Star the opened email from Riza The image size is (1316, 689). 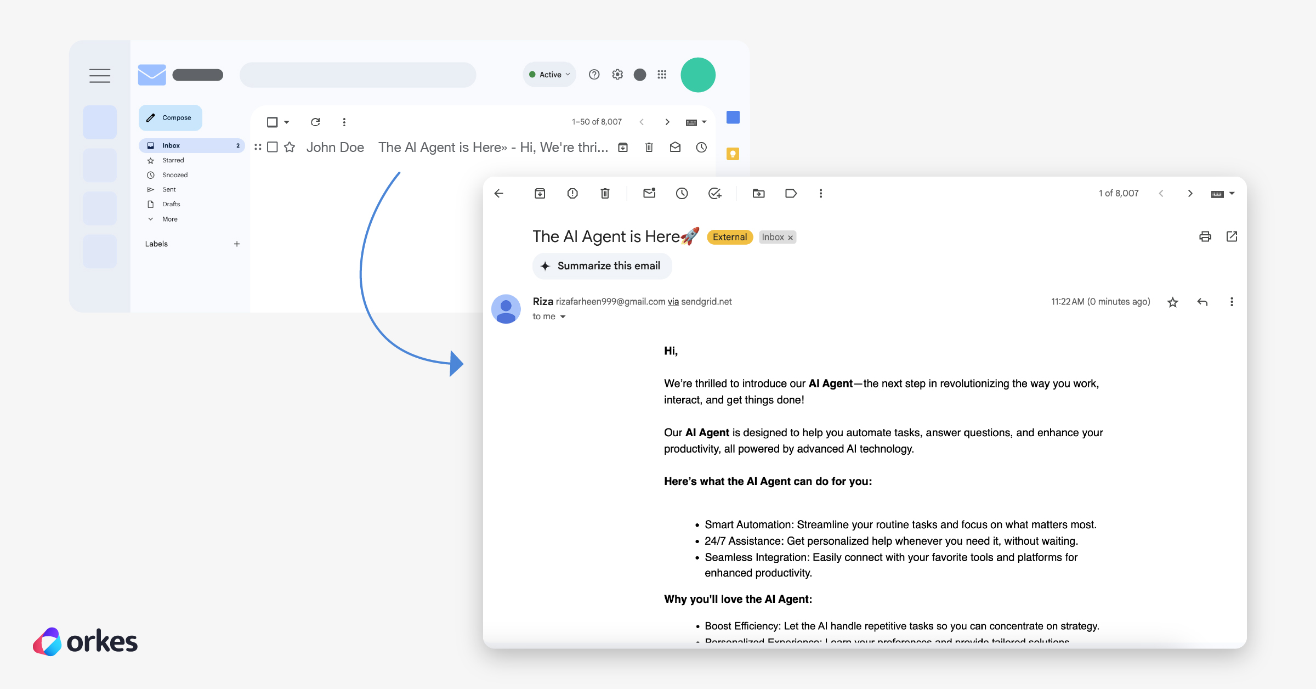[x=1173, y=302]
